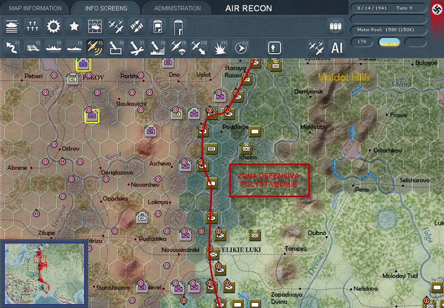Select brown SEC counter near Poddorye
Image resolution: width=444 pixels, height=308 pixels.
coord(212,149)
